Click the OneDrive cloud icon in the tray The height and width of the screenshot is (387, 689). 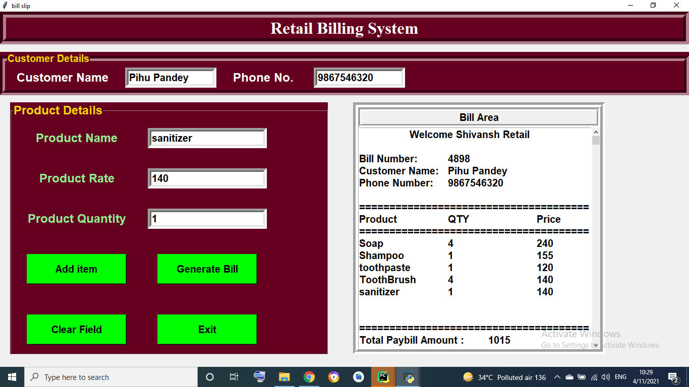tap(569, 376)
